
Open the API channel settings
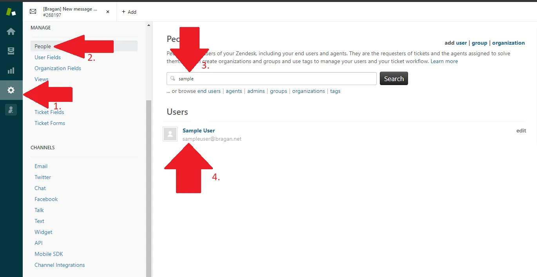coord(38,243)
